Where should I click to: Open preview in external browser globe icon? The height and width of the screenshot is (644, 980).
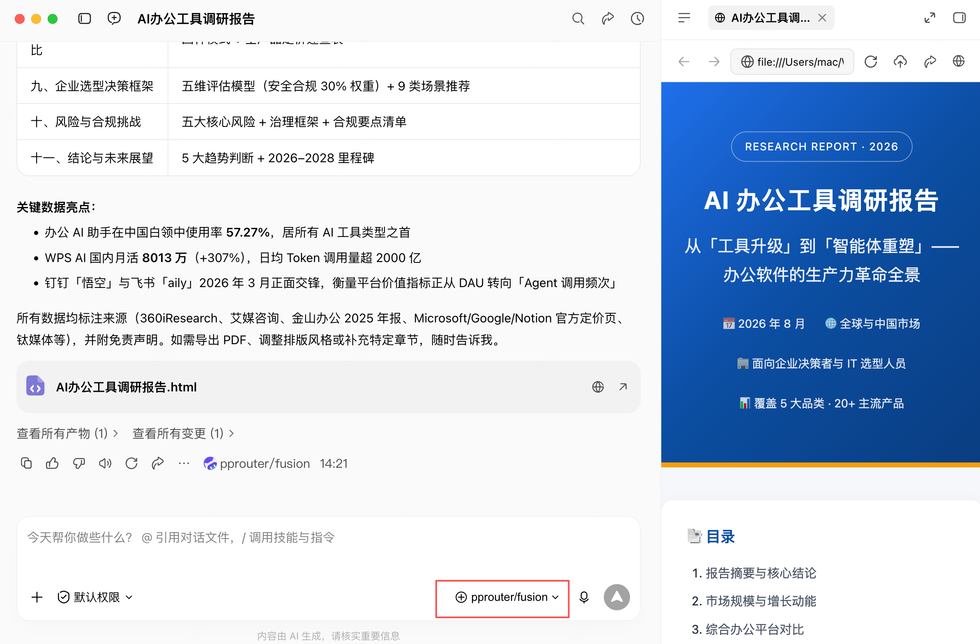pos(959,61)
